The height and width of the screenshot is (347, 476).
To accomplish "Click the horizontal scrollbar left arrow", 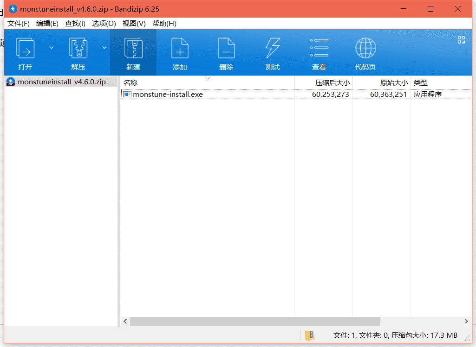I will pos(125,321).
